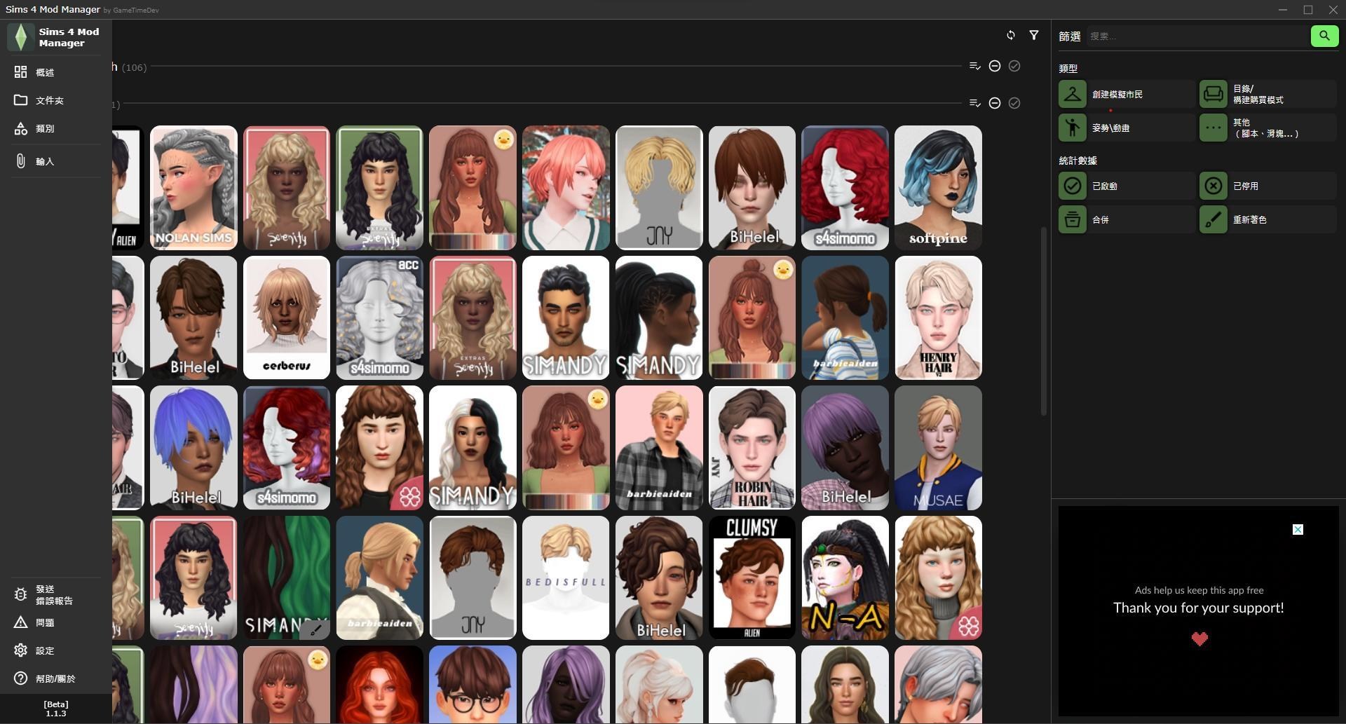The width and height of the screenshot is (1346, 724).
Task: Click the 重新著色 pencil icon
Action: click(x=1213, y=219)
